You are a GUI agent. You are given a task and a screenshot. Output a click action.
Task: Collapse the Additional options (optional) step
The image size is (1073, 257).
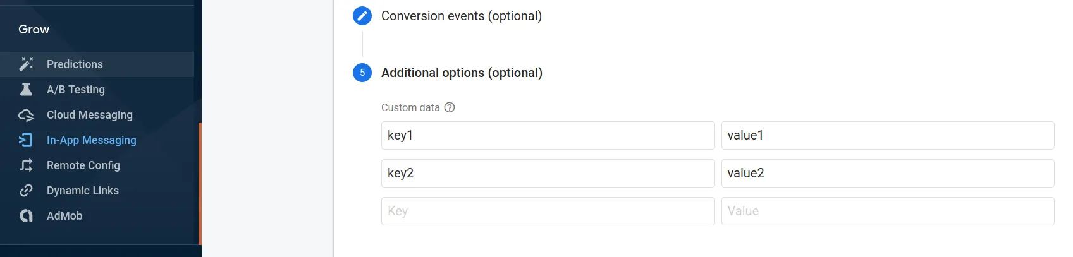(462, 73)
